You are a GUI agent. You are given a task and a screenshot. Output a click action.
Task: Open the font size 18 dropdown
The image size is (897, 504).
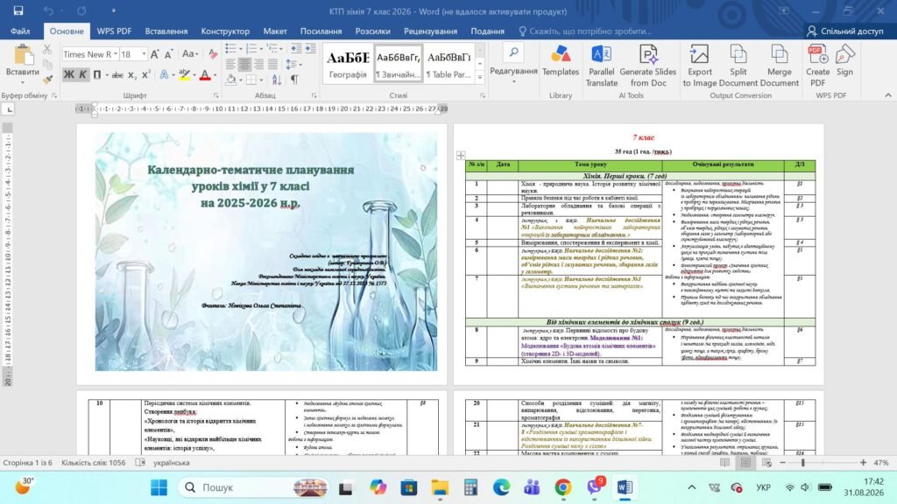coord(143,54)
